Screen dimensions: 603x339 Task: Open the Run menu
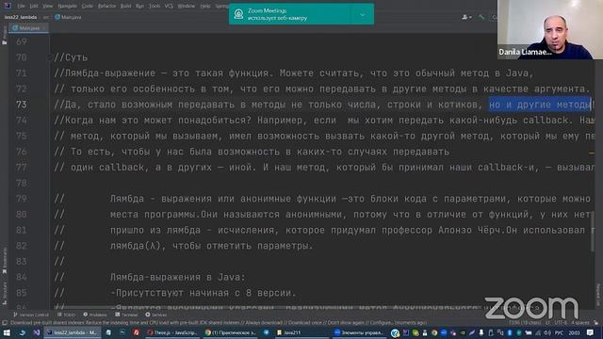pyautogui.click(x=139, y=6)
